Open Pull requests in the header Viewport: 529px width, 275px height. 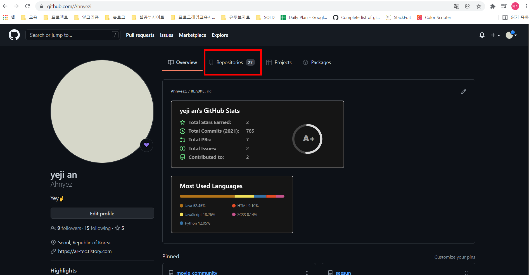[140, 35]
